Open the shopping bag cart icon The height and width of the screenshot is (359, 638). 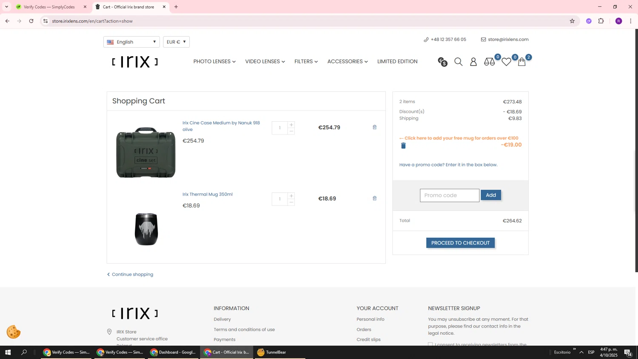[x=522, y=62]
